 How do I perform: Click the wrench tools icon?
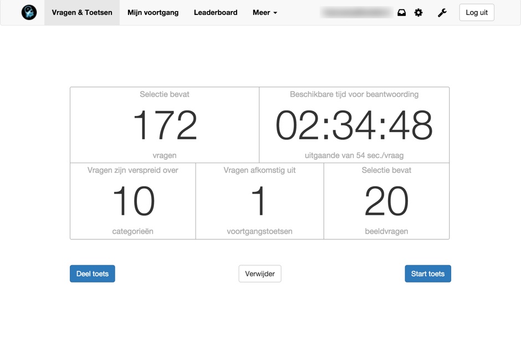pyautogui.click(x=442, y=13)
